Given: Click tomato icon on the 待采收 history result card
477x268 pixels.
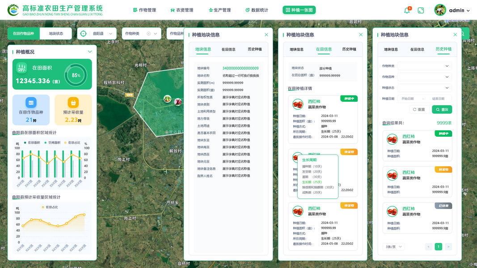Looking at the screenshot, I should [392, 176].
